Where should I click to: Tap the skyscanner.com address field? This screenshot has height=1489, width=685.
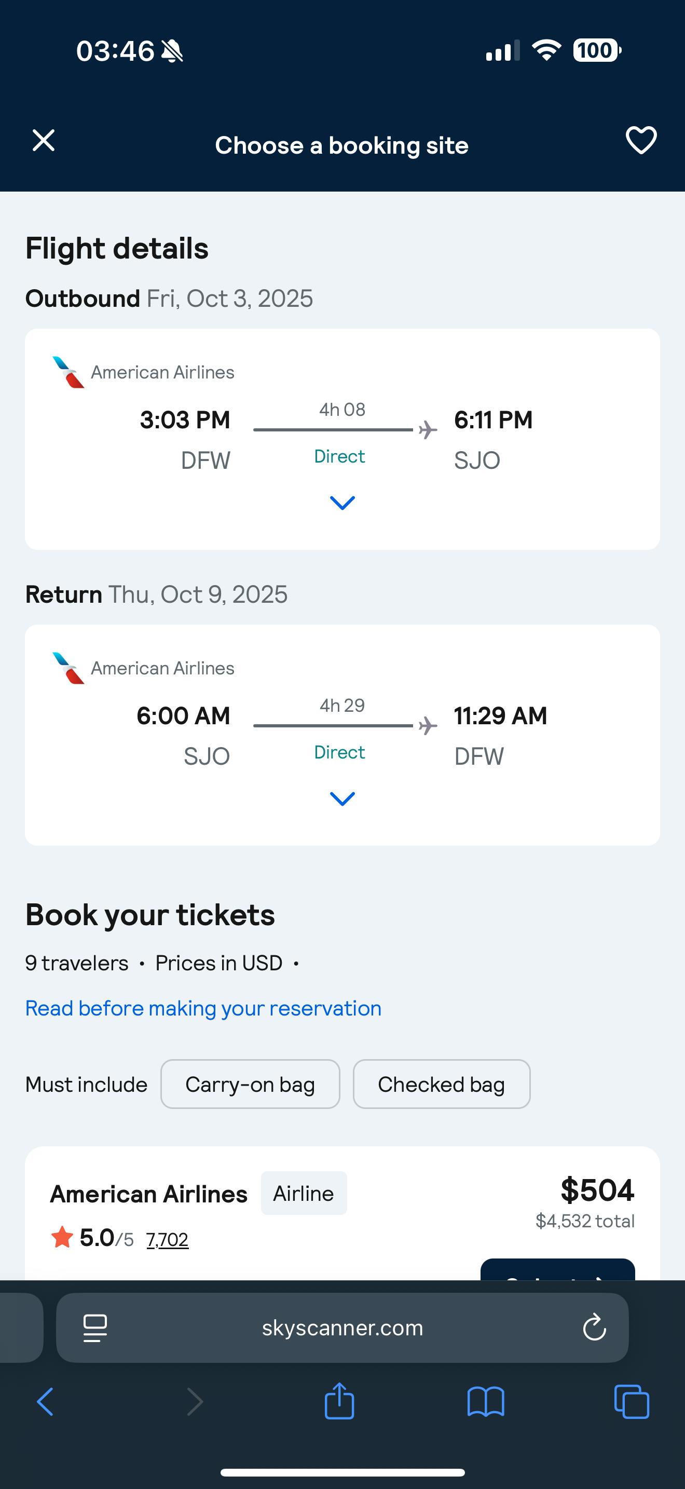click(342, 1328)
